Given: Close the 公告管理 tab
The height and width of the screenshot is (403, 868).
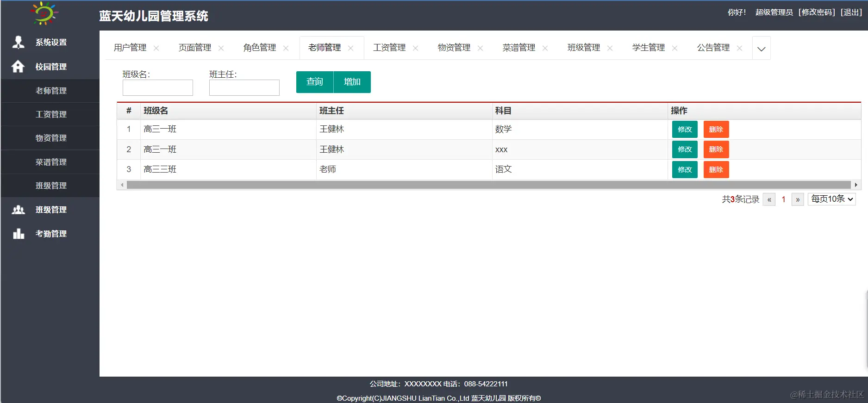Looking at the screenshot, I should (x=740, y=48).
